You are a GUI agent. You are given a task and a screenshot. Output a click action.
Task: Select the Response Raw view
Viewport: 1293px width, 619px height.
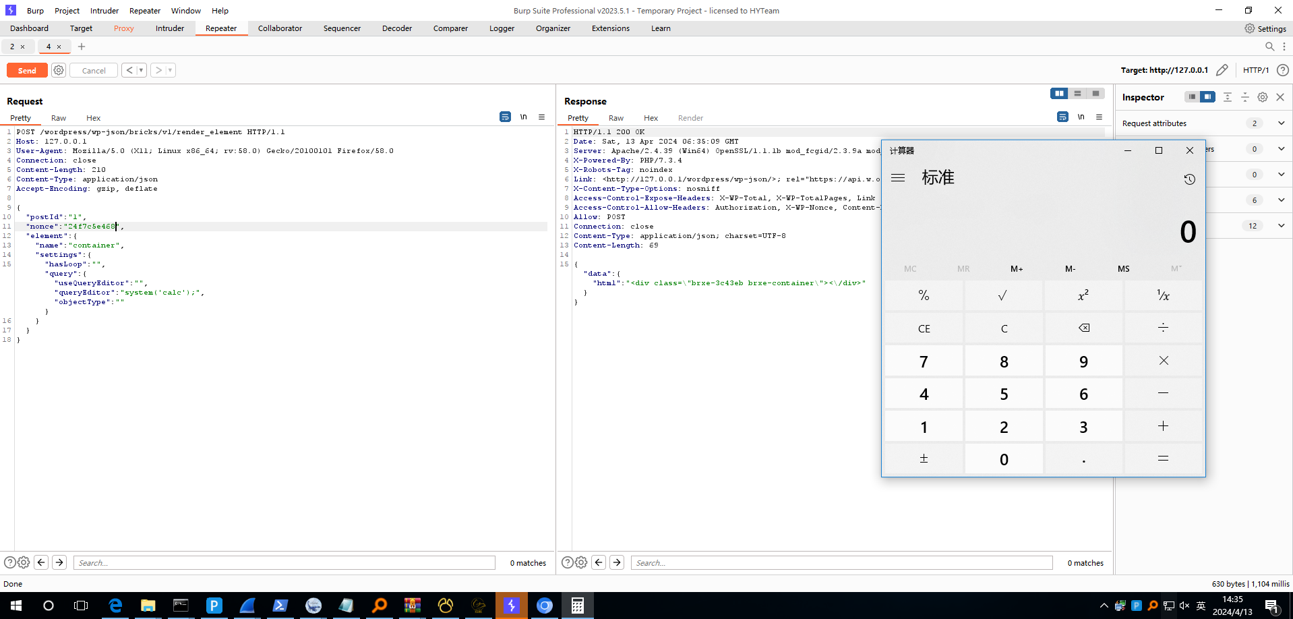pyautogui.click(x=616, y=118)
